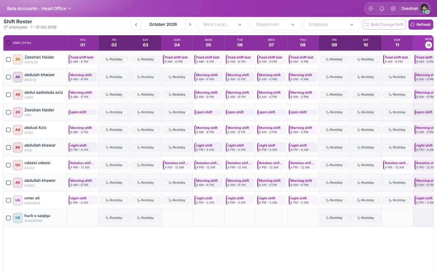Open abdullah khawar's night shift on Wed 07
The height and width of the screenshot is (273, 437).
pos(271,147)
